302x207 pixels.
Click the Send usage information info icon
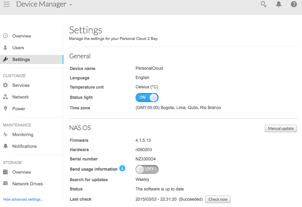tap(122, 168)
